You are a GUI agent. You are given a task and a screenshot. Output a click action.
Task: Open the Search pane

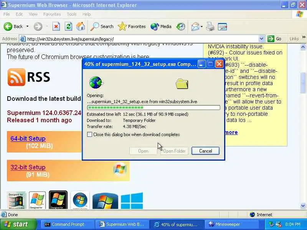pyautogui.click(x=102, y=26)
